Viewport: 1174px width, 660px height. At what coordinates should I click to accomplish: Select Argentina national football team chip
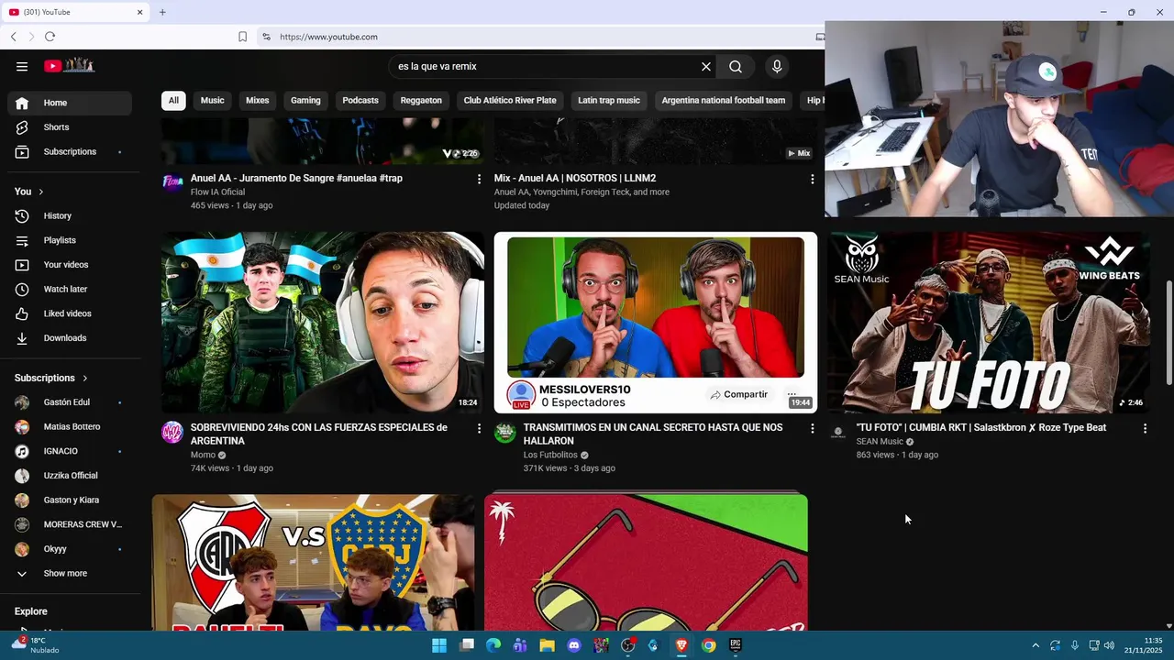(x=724, y=101)
